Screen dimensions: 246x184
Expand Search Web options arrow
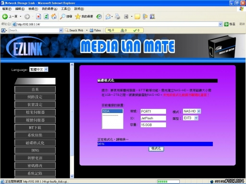[x=87, y=30]
